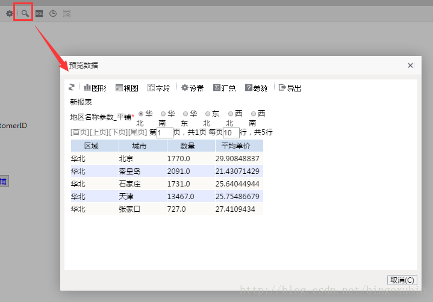Open the 汇总 summary option

click(225, 88)
